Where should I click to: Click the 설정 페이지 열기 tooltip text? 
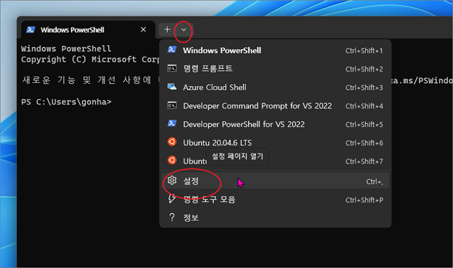pos(237,157)
